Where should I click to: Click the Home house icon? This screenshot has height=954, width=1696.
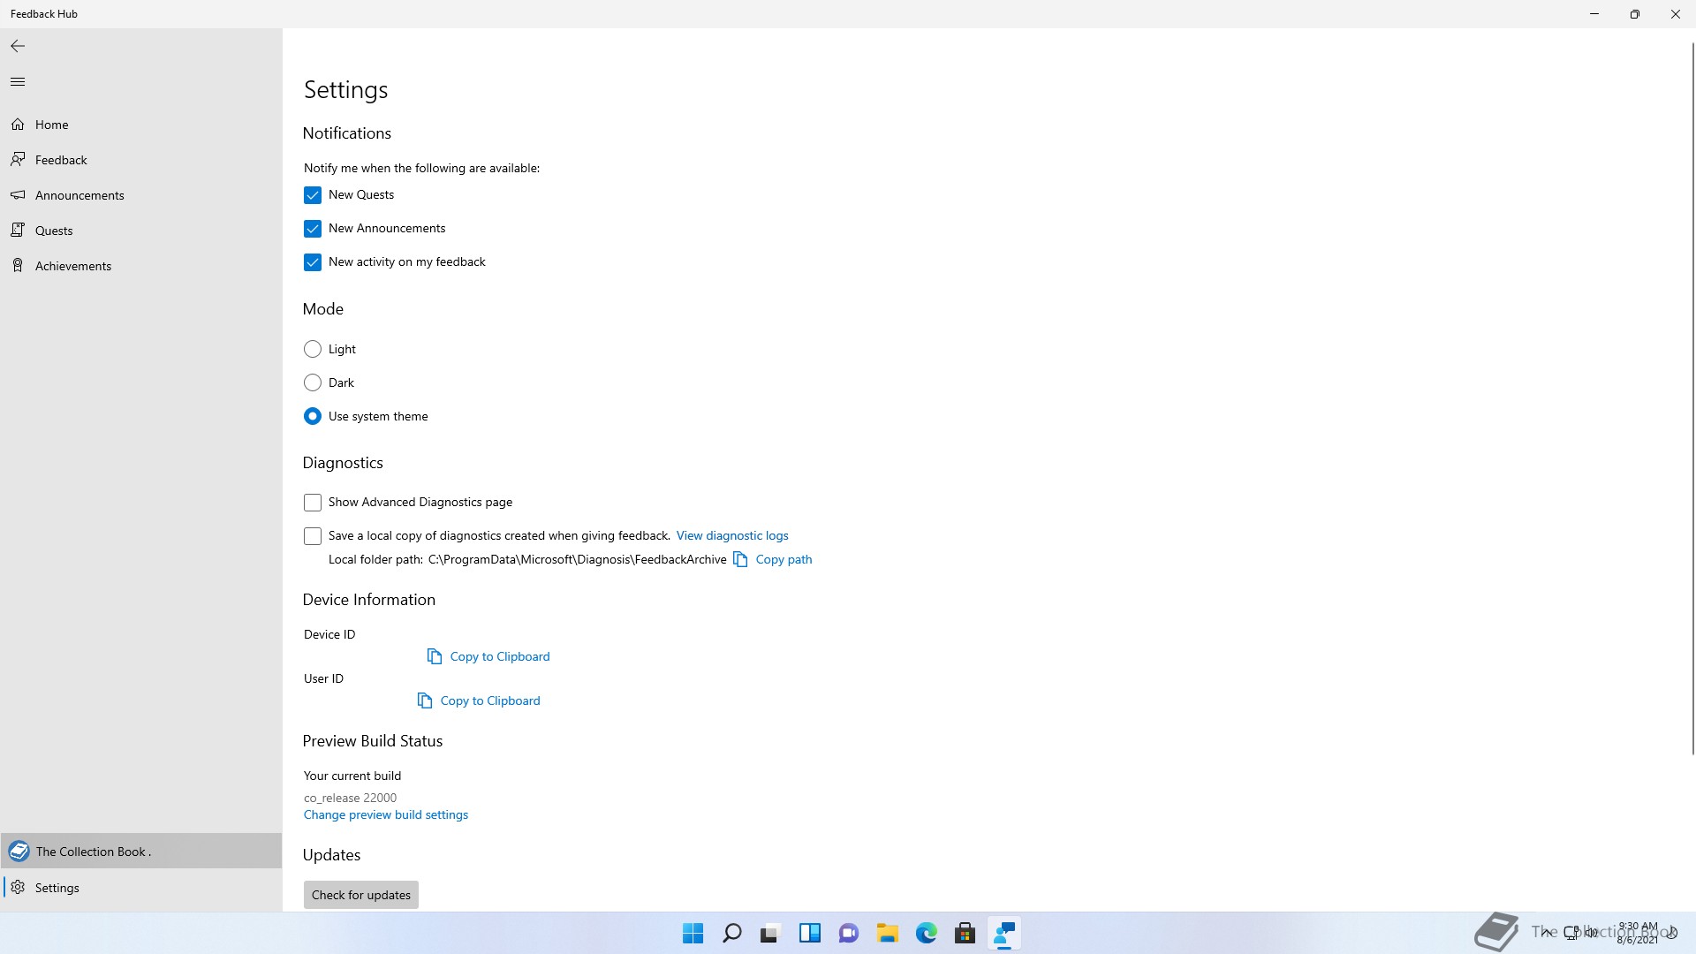pos(18,125)
